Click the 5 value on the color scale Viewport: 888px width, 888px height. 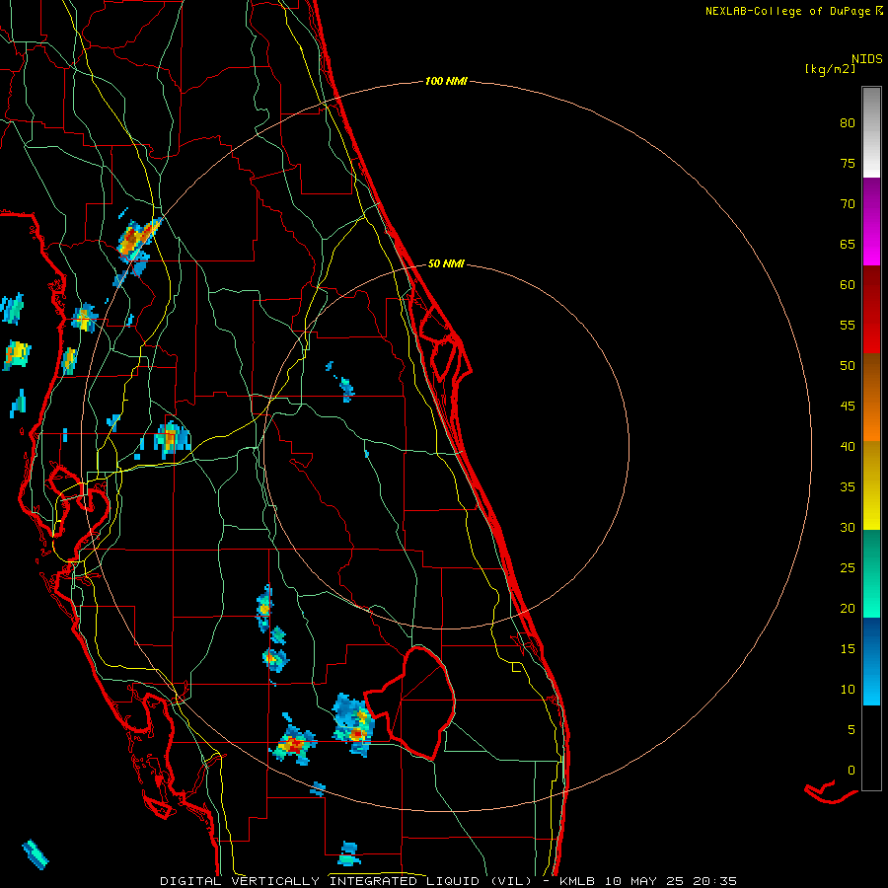point(851,729)
